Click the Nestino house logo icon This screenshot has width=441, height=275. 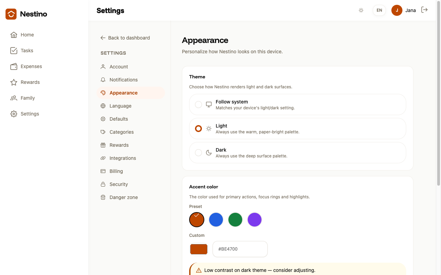(x=11, y=14)
